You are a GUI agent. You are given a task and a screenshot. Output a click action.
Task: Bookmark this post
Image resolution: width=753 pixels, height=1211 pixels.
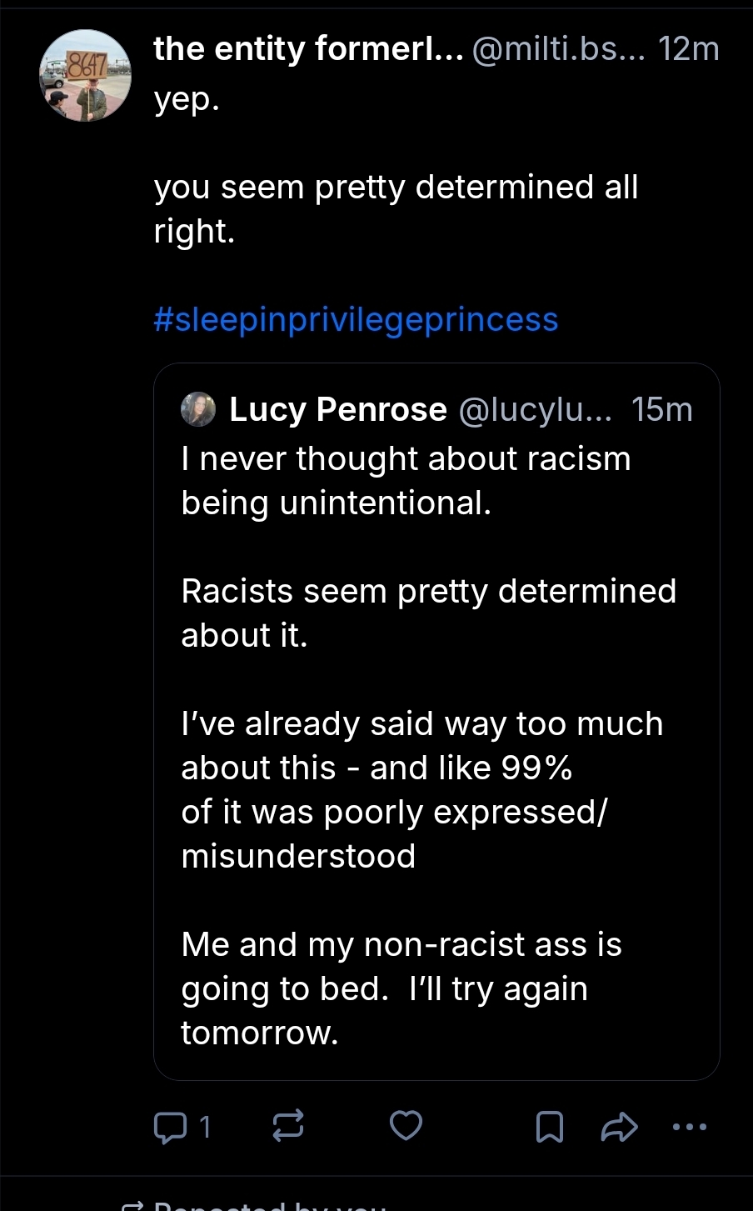coord(549,1128)
